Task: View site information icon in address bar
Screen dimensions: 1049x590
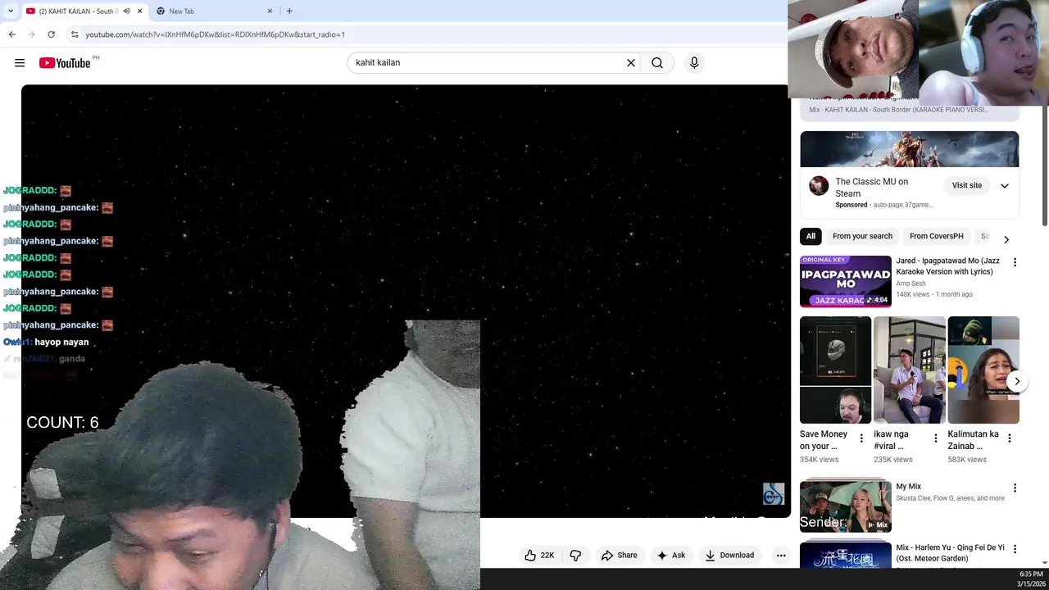Action: 74,34
